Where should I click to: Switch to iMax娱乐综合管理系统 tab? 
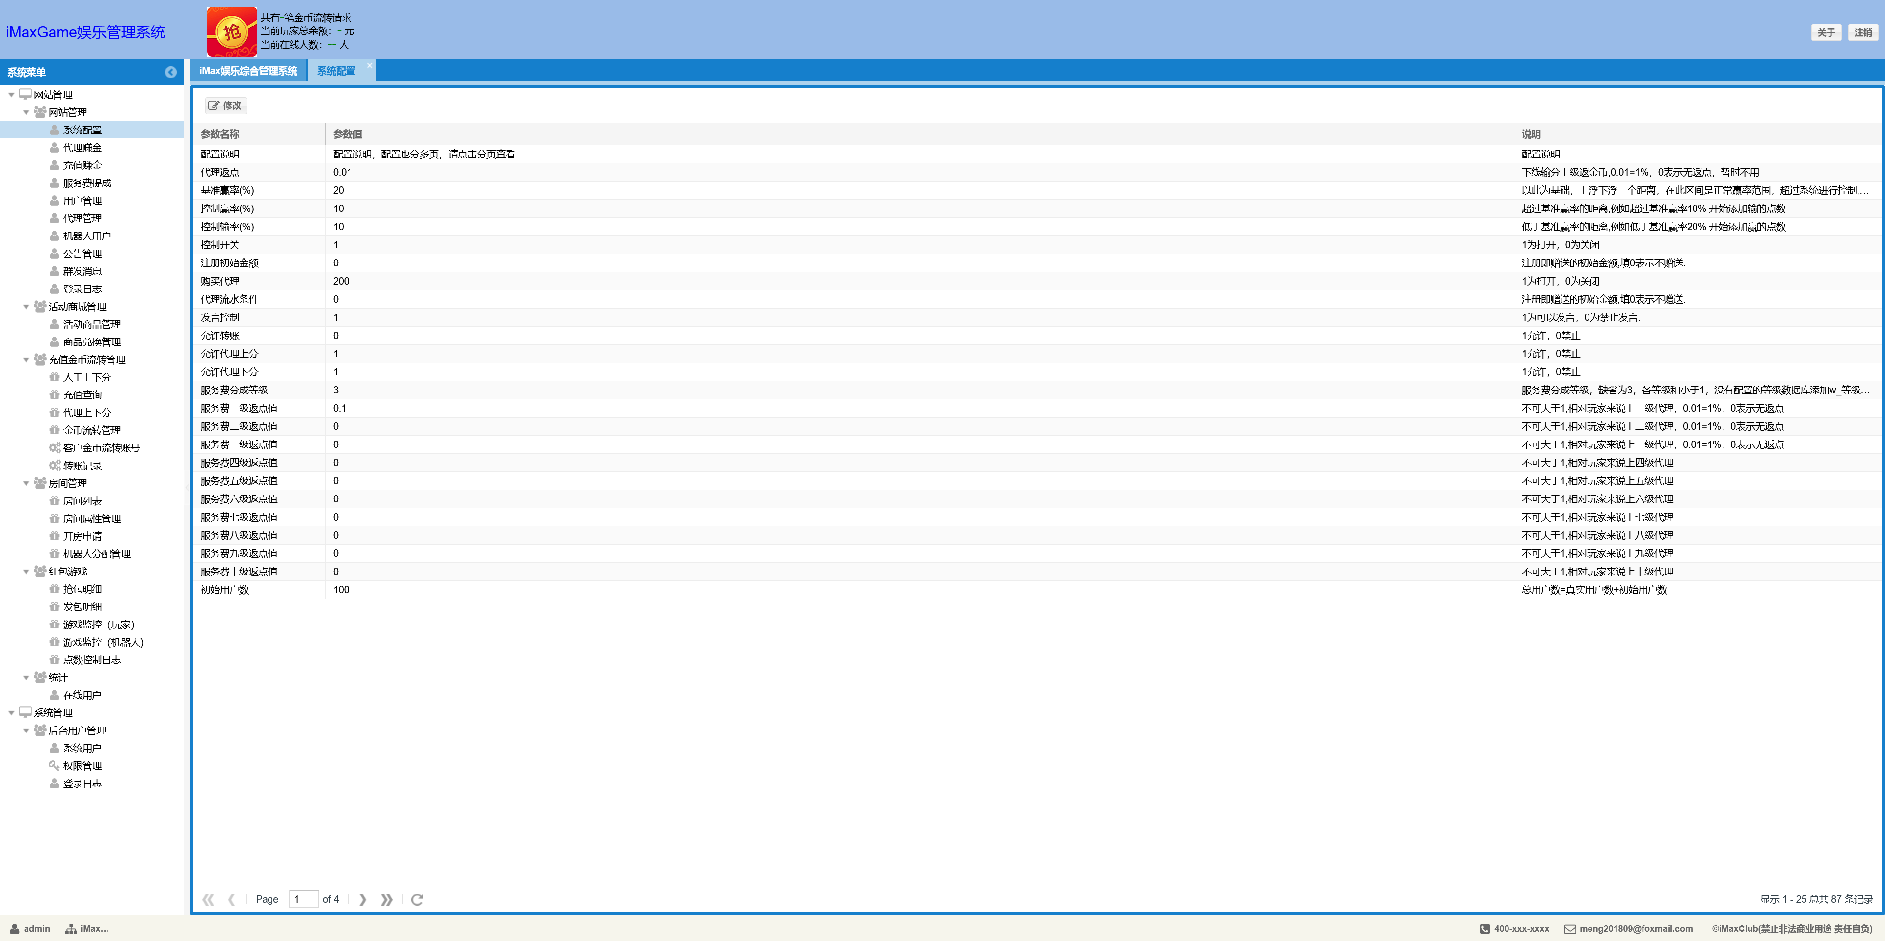(x=248, y=71)
